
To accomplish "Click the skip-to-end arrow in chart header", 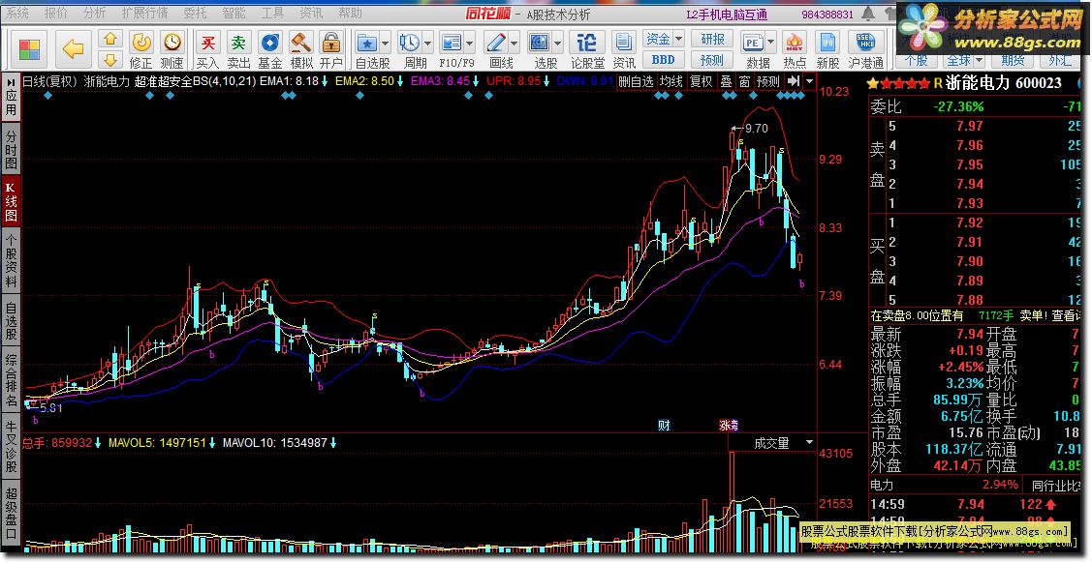I will pos(794,81).
